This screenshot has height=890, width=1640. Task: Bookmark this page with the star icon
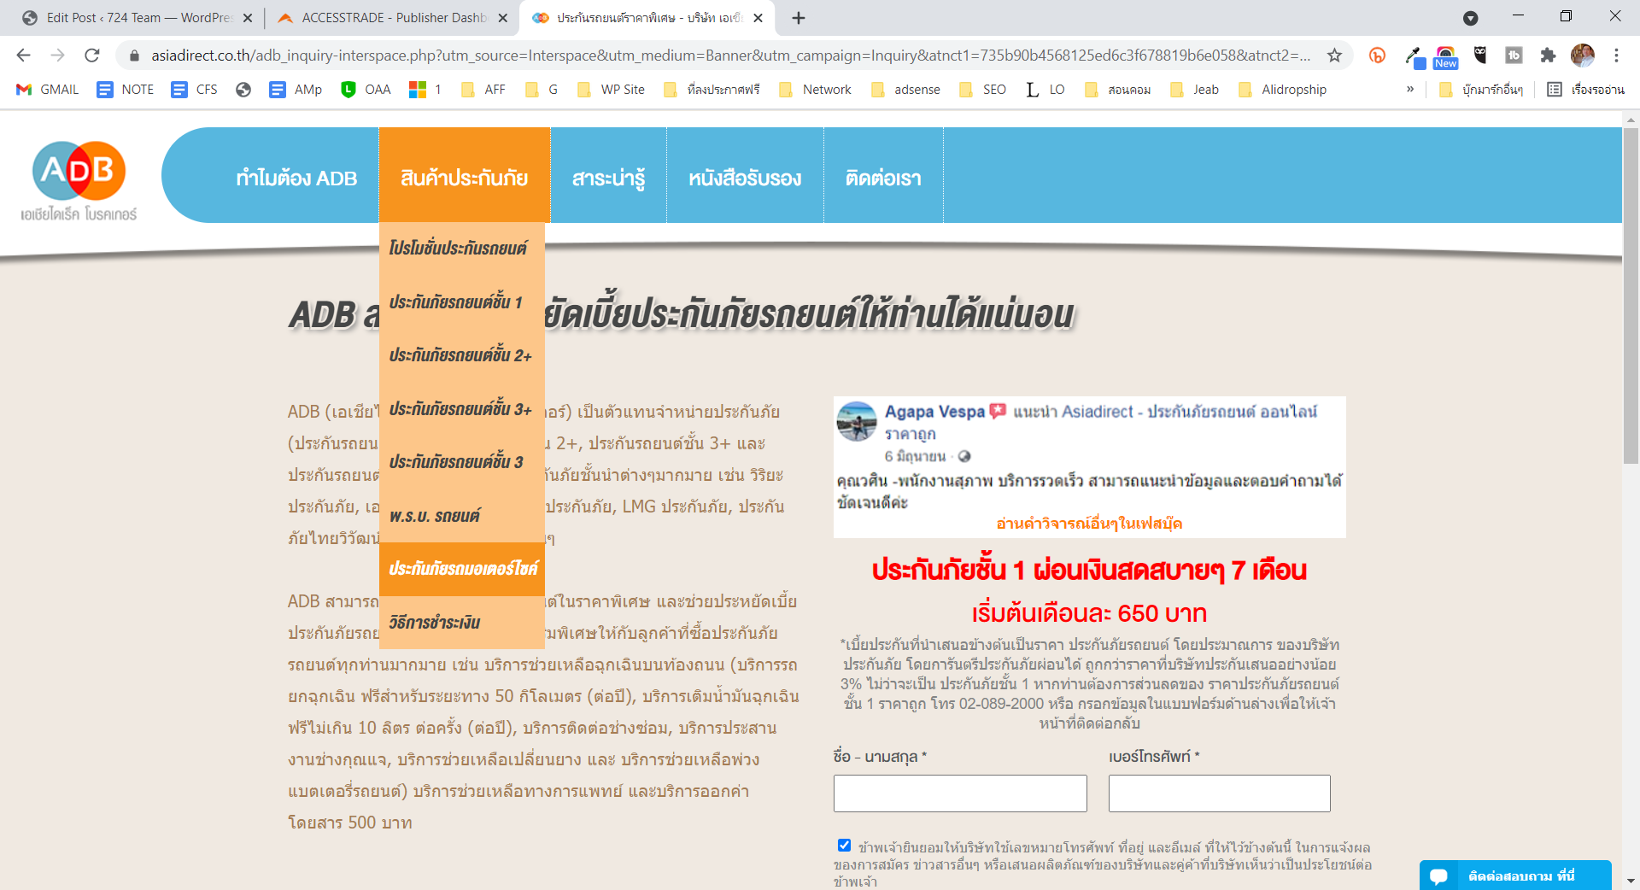[1334, 56]
